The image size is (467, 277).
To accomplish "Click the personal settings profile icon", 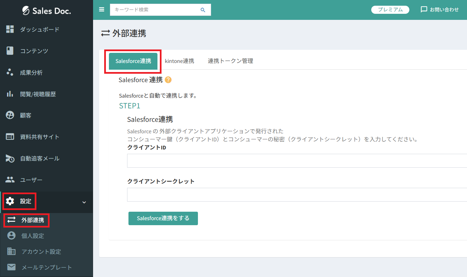I will 11,236.
